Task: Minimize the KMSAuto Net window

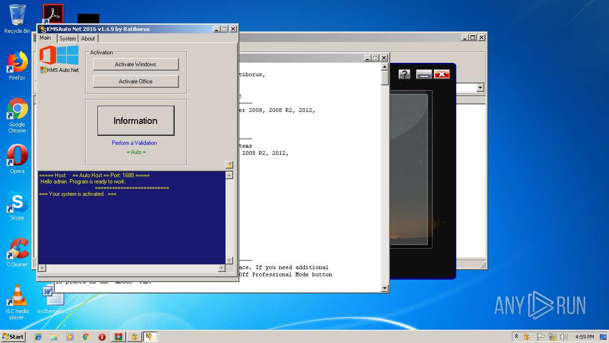Action: pyautogui.click(x=216, y=29)
